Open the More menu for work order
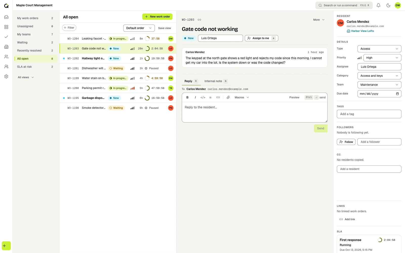405x253 pixels. click(319, 20)
